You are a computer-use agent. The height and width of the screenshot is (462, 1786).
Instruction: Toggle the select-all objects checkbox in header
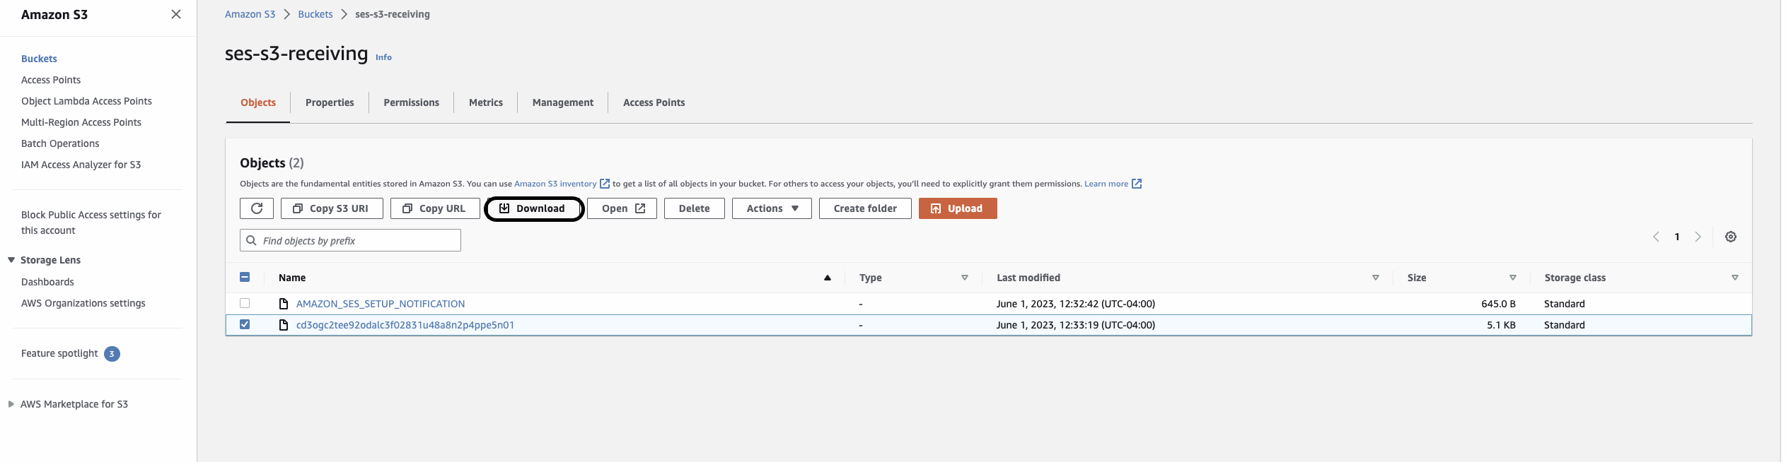click(245, 277)
